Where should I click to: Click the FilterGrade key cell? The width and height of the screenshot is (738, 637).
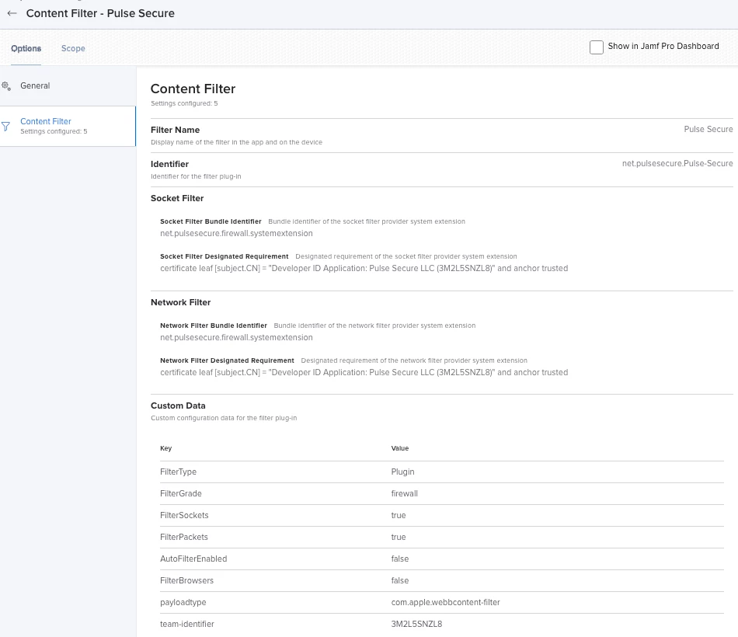(181, 493)
